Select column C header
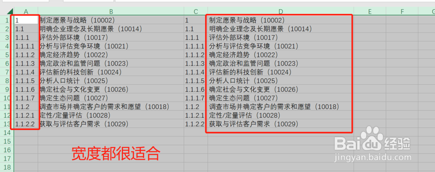Screen dimensions: 435x172 click(x=196, y=12)
